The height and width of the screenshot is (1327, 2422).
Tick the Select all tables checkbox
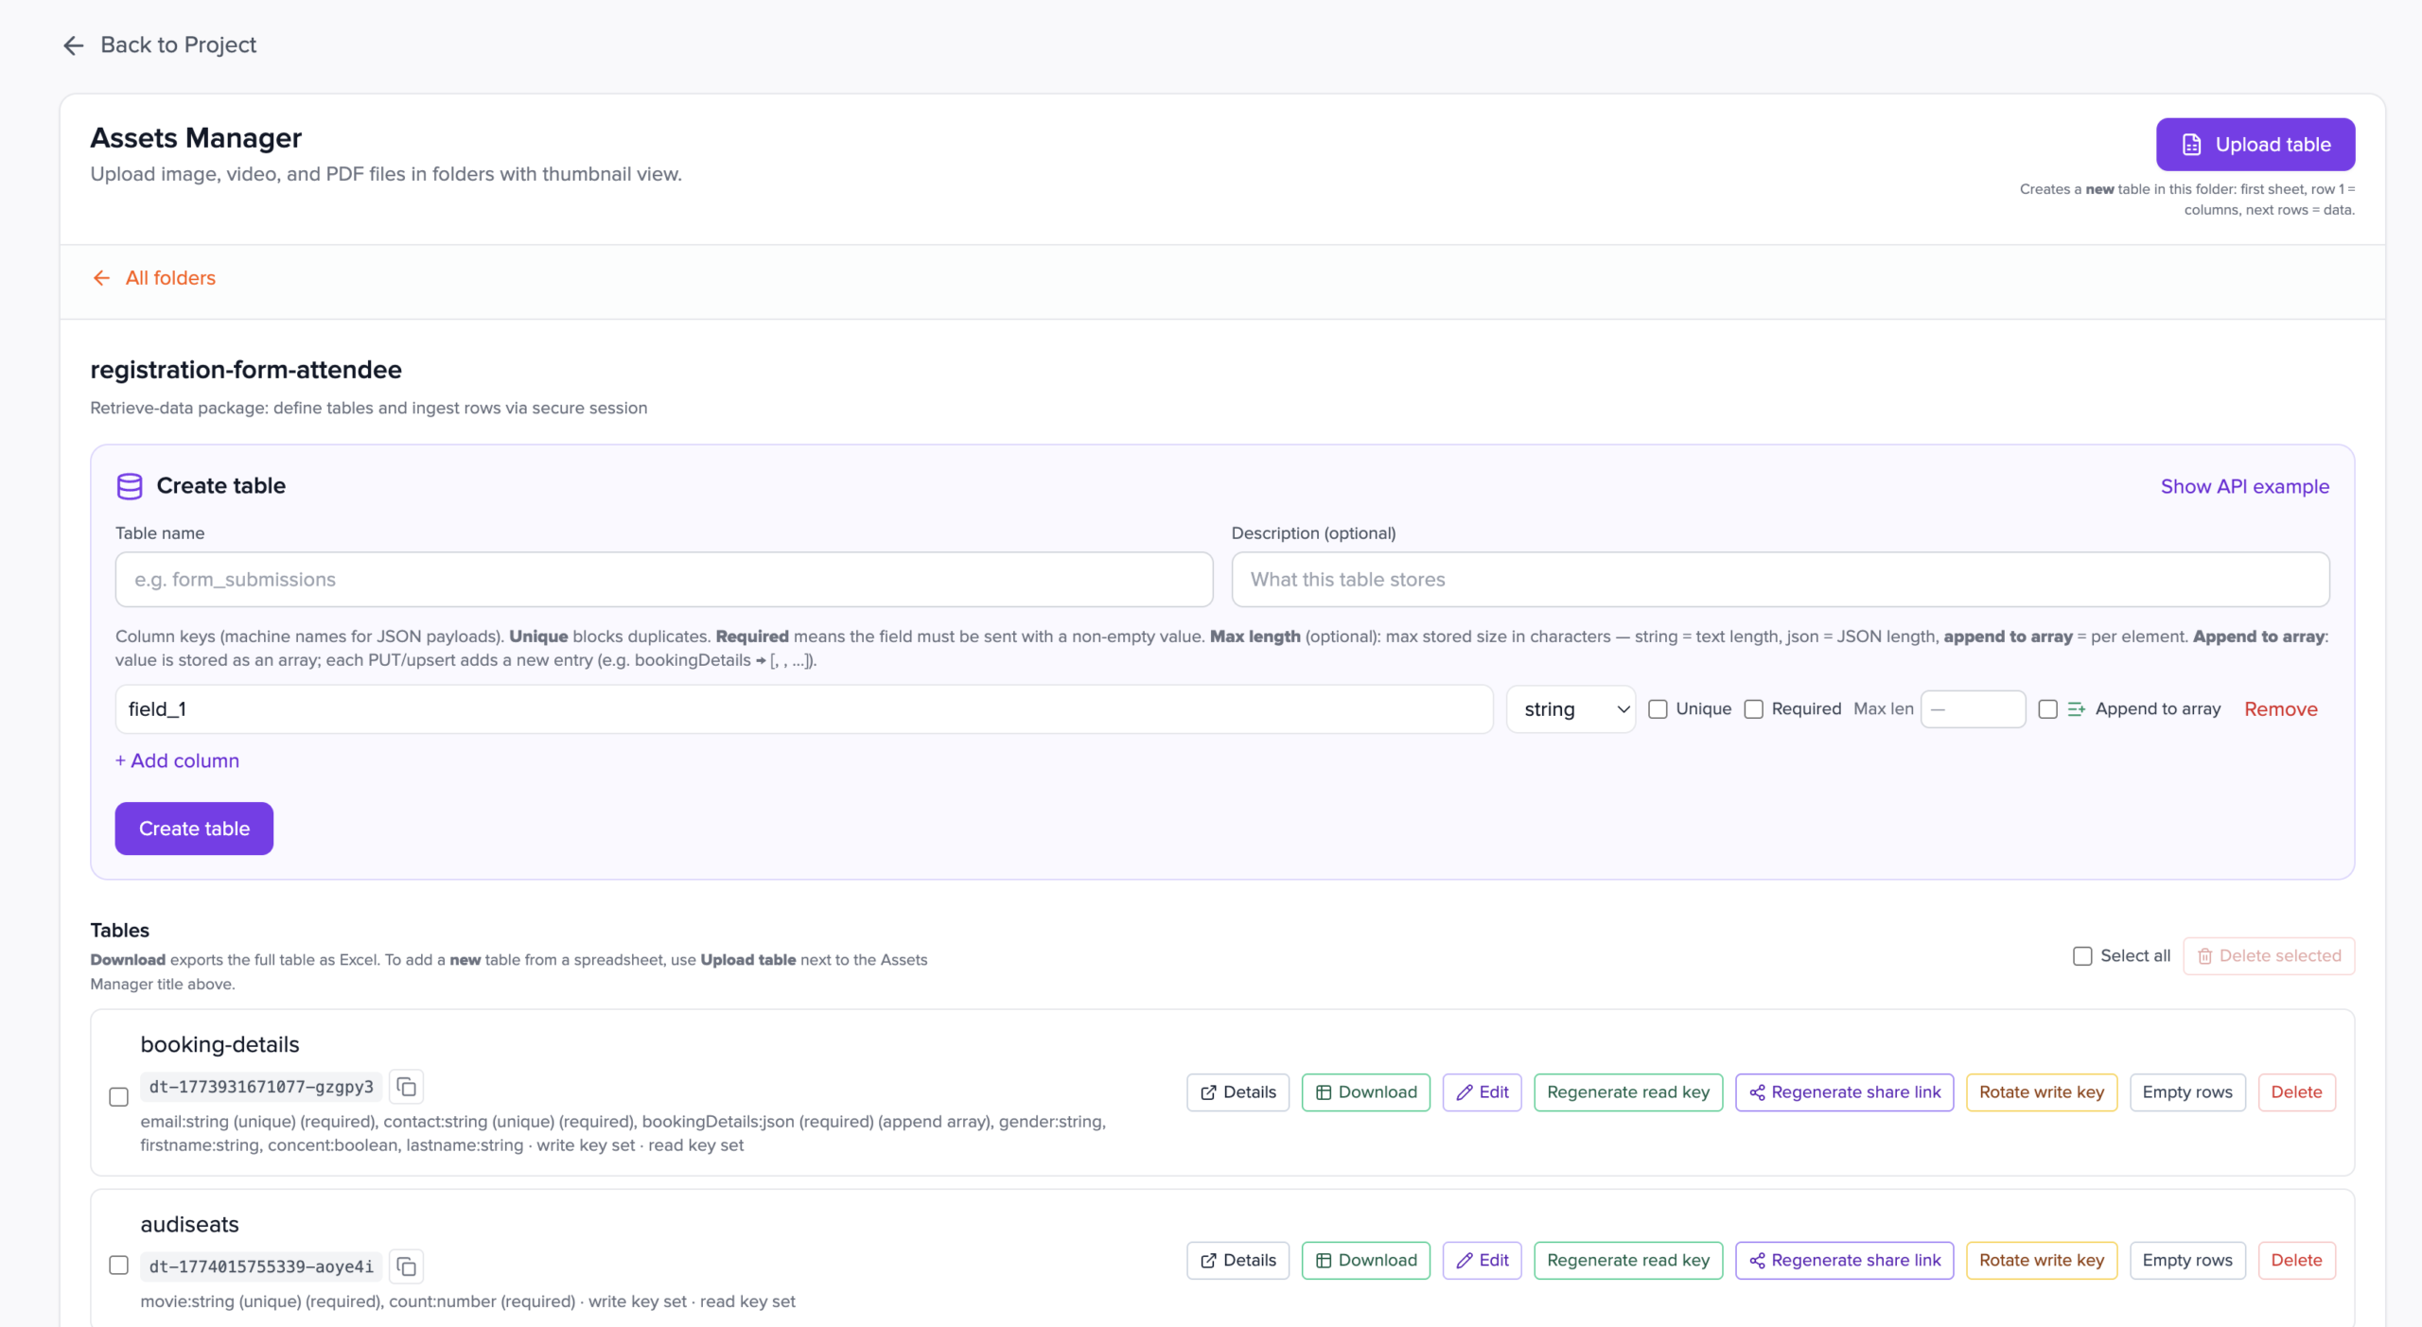[x=2081, y=956]
